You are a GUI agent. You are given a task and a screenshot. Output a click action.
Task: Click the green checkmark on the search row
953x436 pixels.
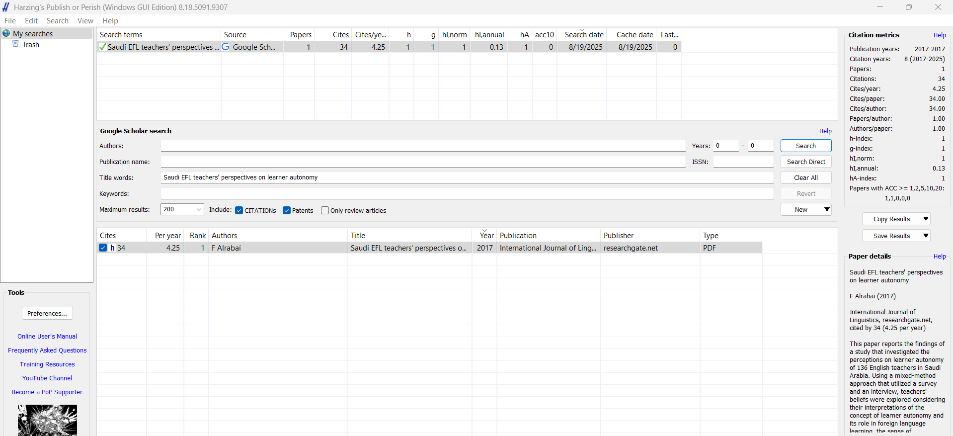pyautogui.click(x=102, y=47)
